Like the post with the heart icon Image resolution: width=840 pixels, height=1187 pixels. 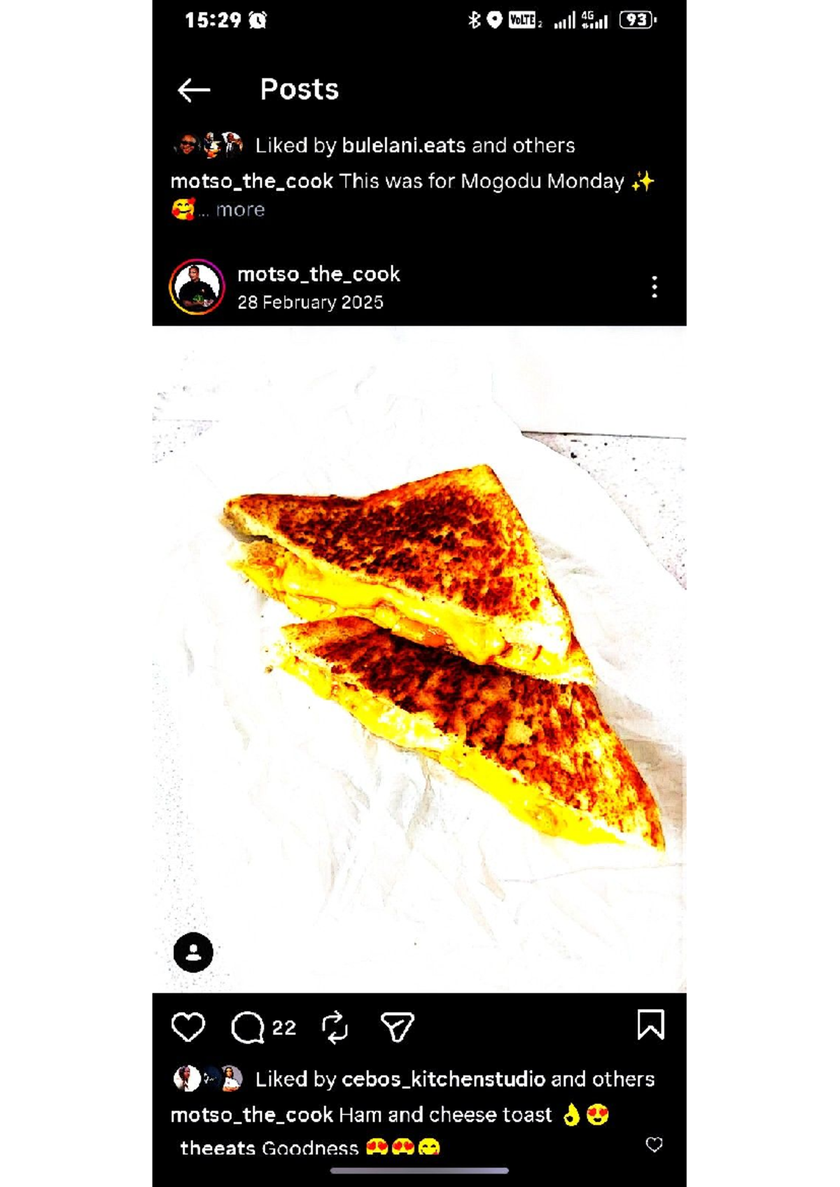188,1027
